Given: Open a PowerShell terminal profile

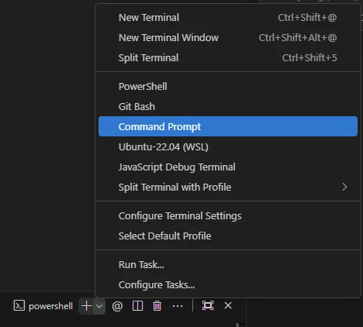Looking at the screenshot, I should (x=228, y=87).
